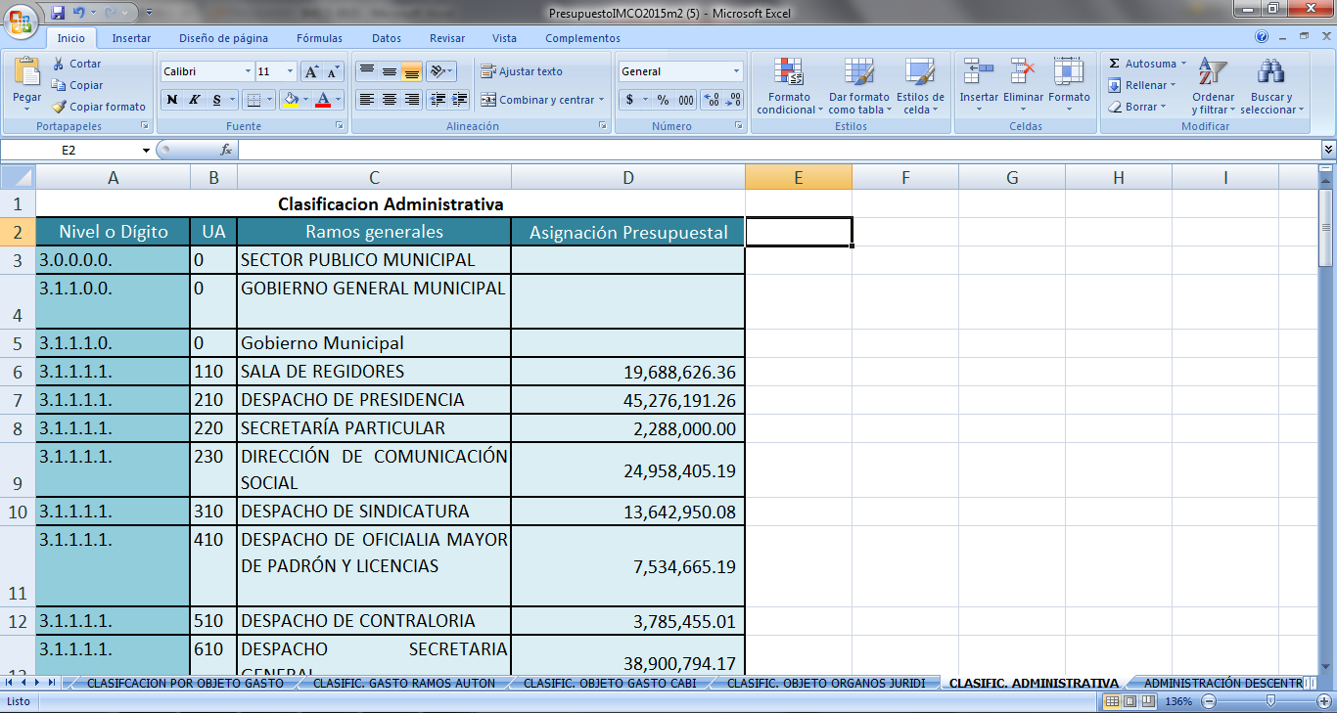1337x713 pixels.
Task: Toggle bold N formatting
Action: pos(172,100)
